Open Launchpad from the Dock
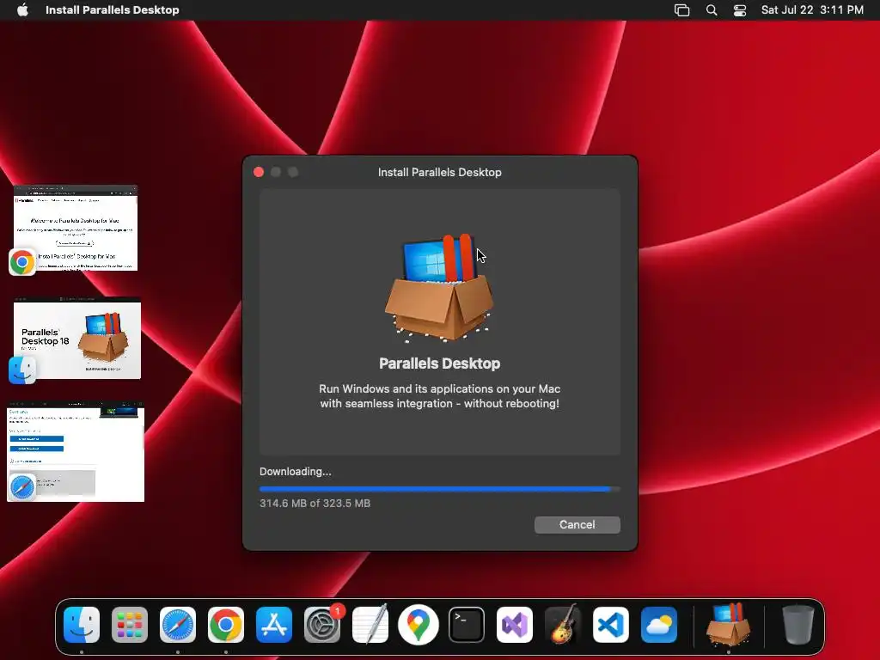This screenshot has height=660, width=880. point(130,625)
